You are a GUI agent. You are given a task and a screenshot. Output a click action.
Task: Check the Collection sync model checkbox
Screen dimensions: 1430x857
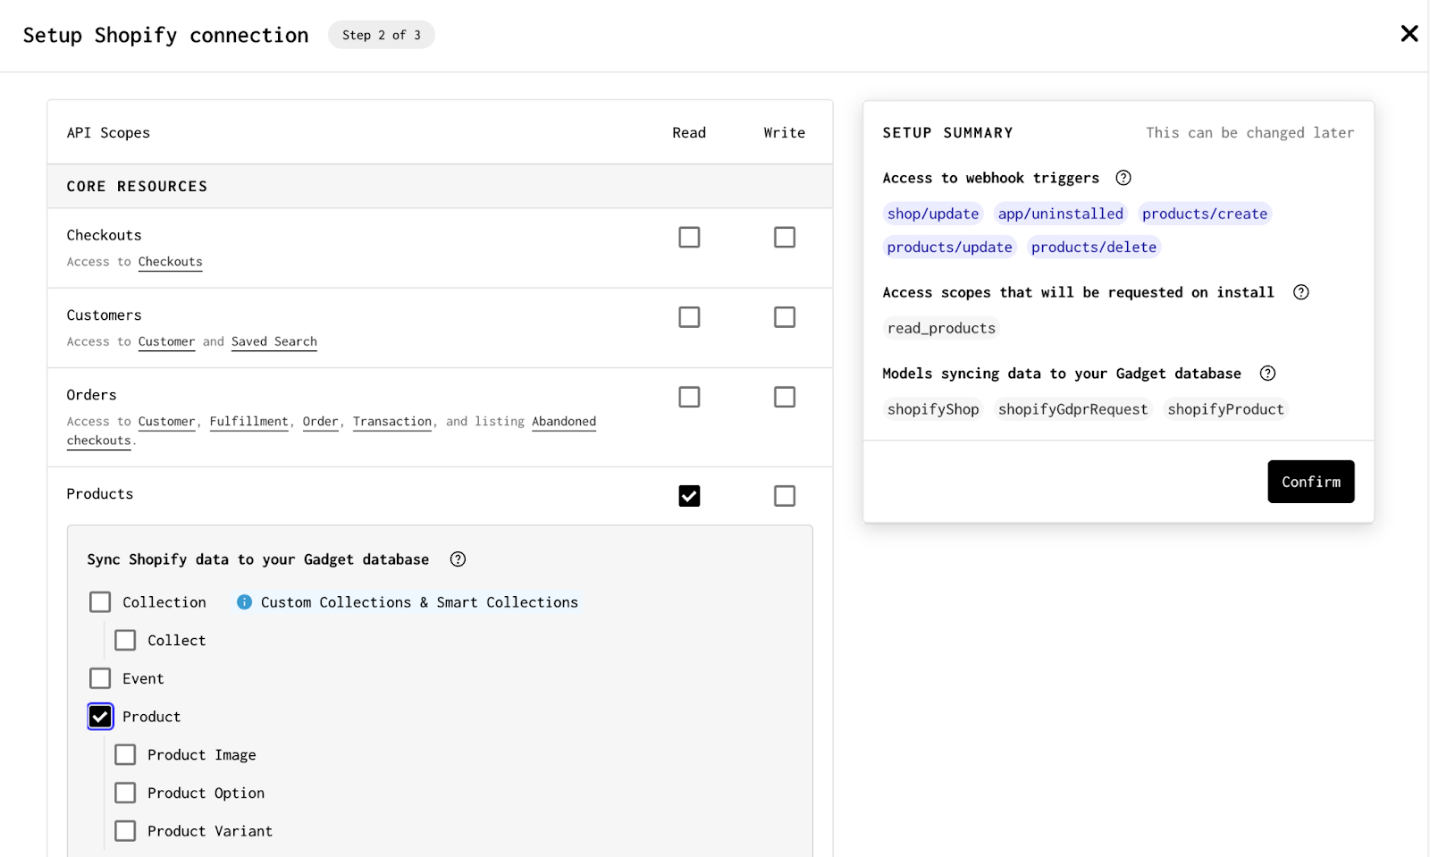(x=100, y=602)
